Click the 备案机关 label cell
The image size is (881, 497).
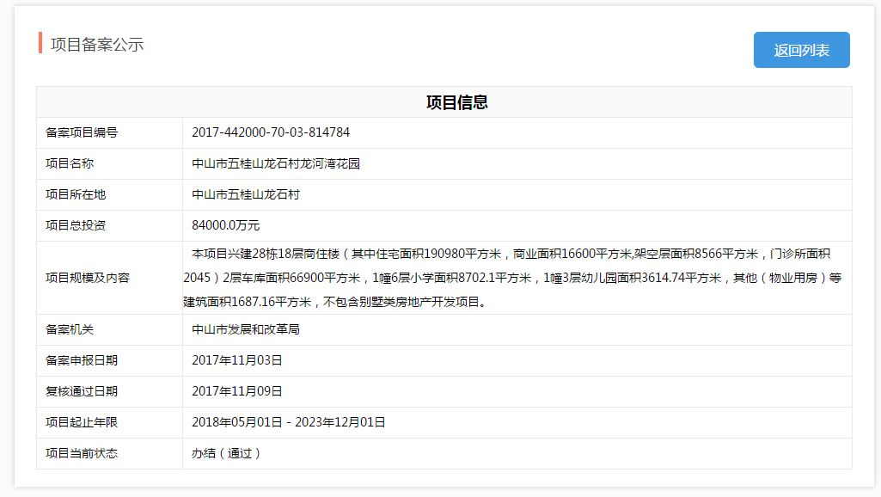pos(109,329)
